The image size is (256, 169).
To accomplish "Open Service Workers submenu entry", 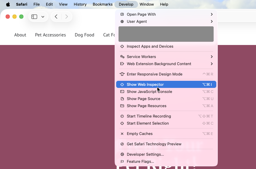I will pyautogui.click(x=166, y=57).
